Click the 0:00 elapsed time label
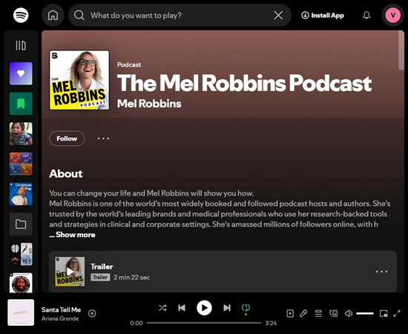The height and width of the screenshot is (334, 408). pos(136,323)
